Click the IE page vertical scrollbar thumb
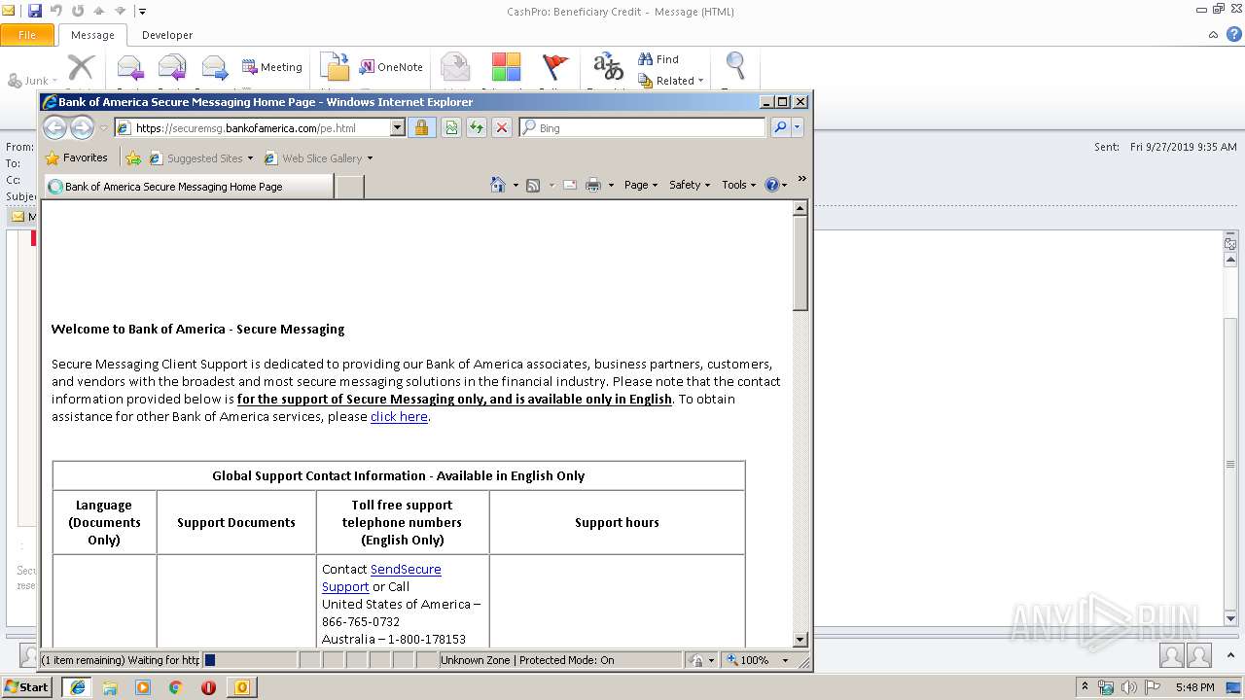 (x=800, y=263)
